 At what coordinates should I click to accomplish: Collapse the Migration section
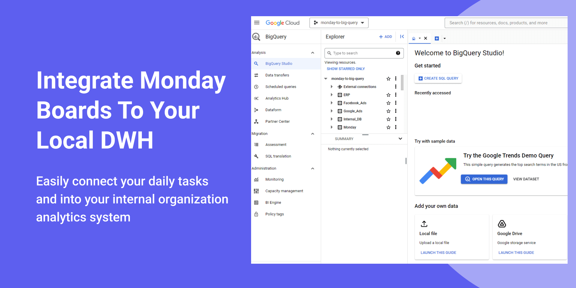313,134
